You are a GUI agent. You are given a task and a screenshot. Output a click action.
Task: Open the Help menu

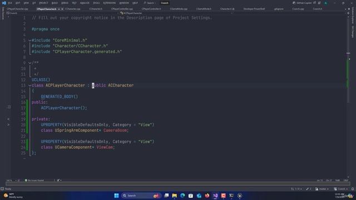(x=135, y=3)
